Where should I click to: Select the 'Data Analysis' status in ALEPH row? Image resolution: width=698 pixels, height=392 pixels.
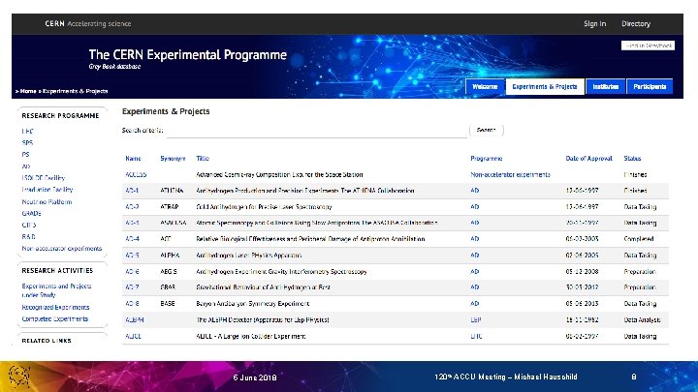point(642,319)
